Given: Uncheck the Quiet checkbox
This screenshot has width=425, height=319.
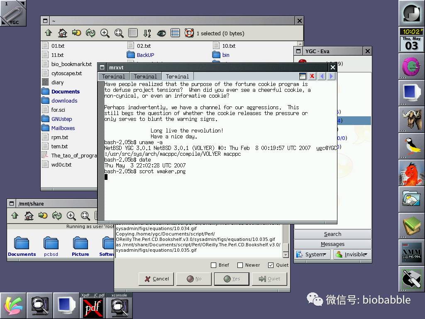Looking at the screenshot, I should coord(271,265).
